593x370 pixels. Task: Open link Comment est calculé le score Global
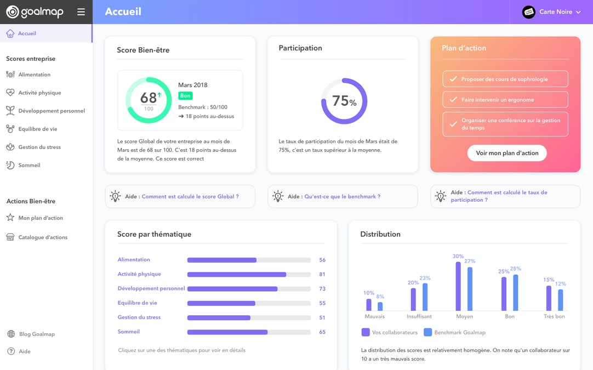190,196
